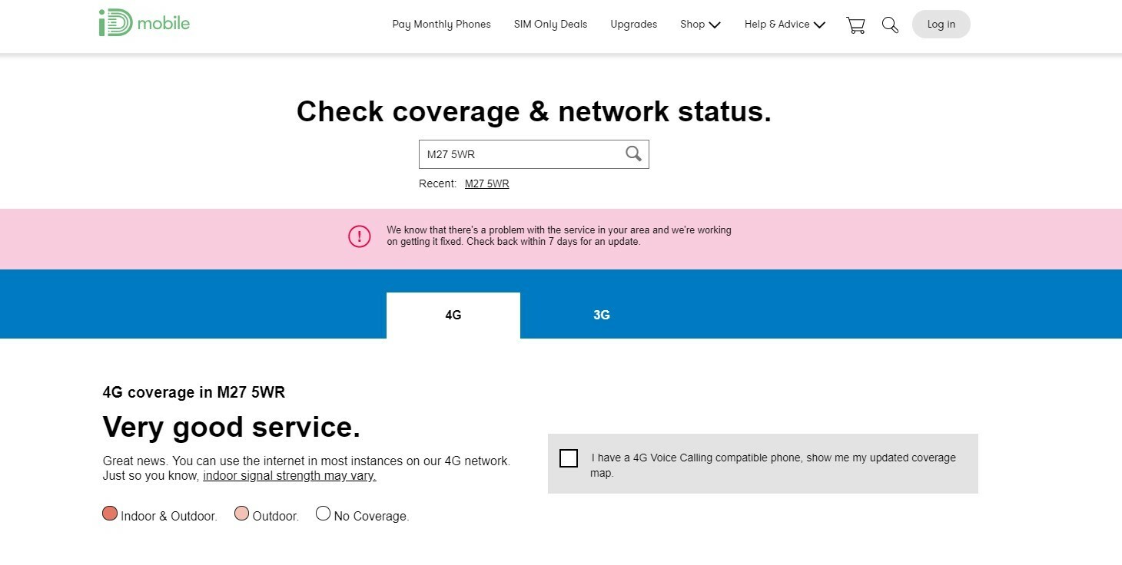Open indoor signal strength may vary link
This screenshot has width=1122, height=565.
289,475
